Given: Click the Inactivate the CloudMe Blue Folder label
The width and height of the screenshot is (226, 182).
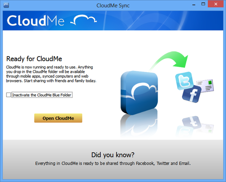Looking at the screenshot, I should click(x=42, y=95).
